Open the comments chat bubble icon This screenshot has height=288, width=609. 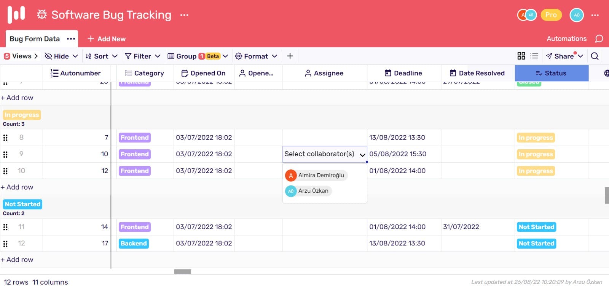(599, 39)
